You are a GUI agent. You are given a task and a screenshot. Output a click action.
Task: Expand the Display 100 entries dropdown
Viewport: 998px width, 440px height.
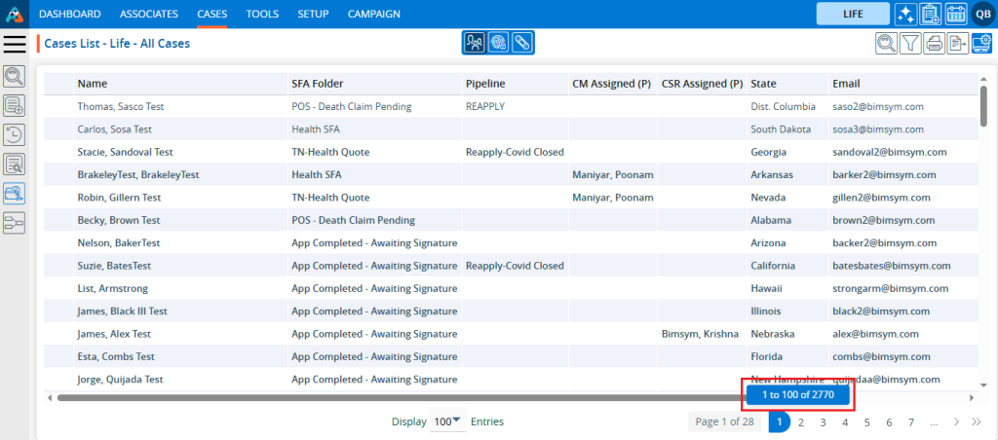click(x=448, y=422)
